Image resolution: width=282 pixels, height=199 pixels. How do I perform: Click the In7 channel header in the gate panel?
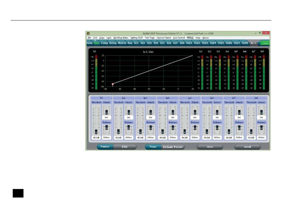(234, 98)
